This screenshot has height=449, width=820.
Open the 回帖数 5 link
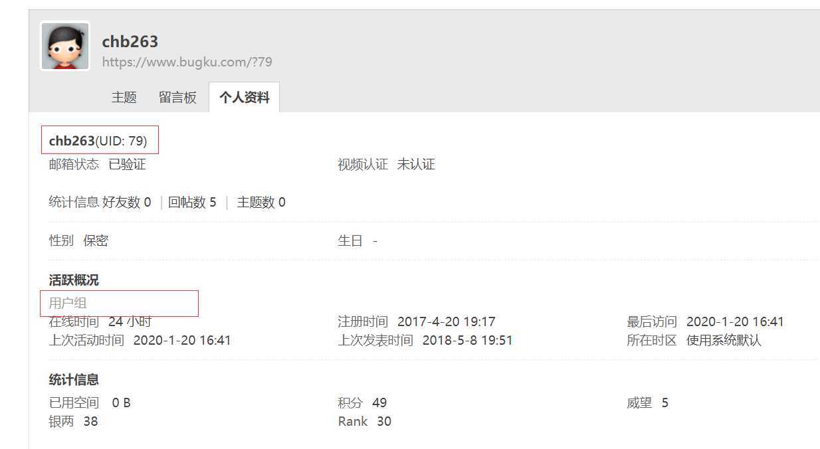click(192, 202)
